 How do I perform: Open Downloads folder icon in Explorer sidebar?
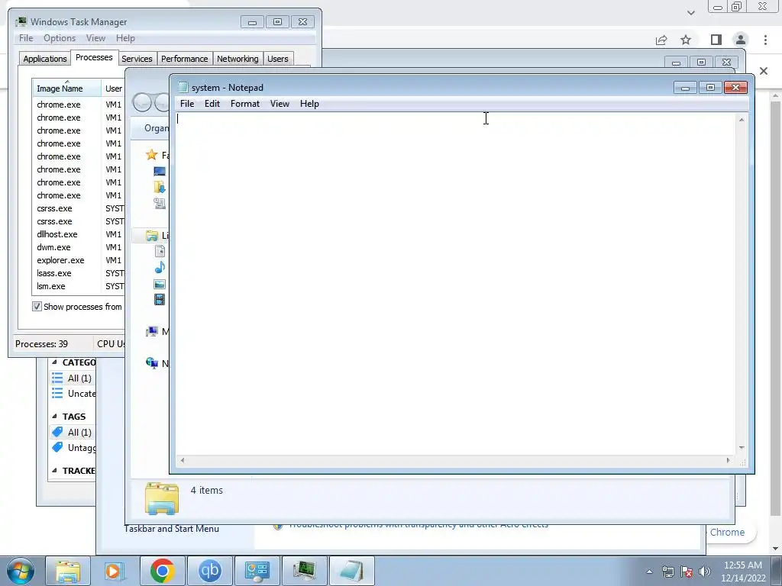tap(160, 188)
